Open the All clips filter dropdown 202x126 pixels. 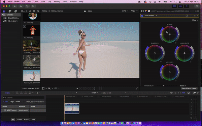point(24,11)
